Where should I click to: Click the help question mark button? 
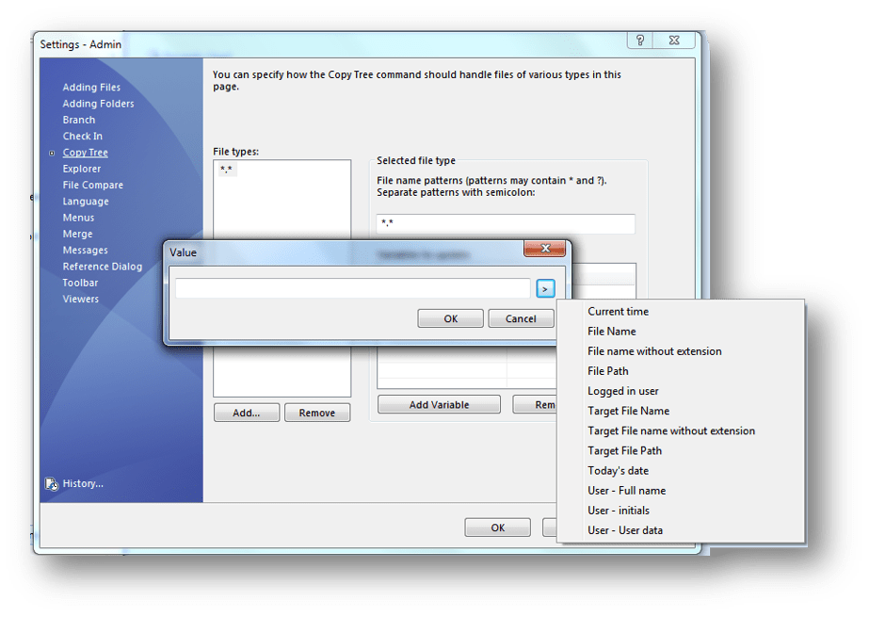(x=640, y=40)
